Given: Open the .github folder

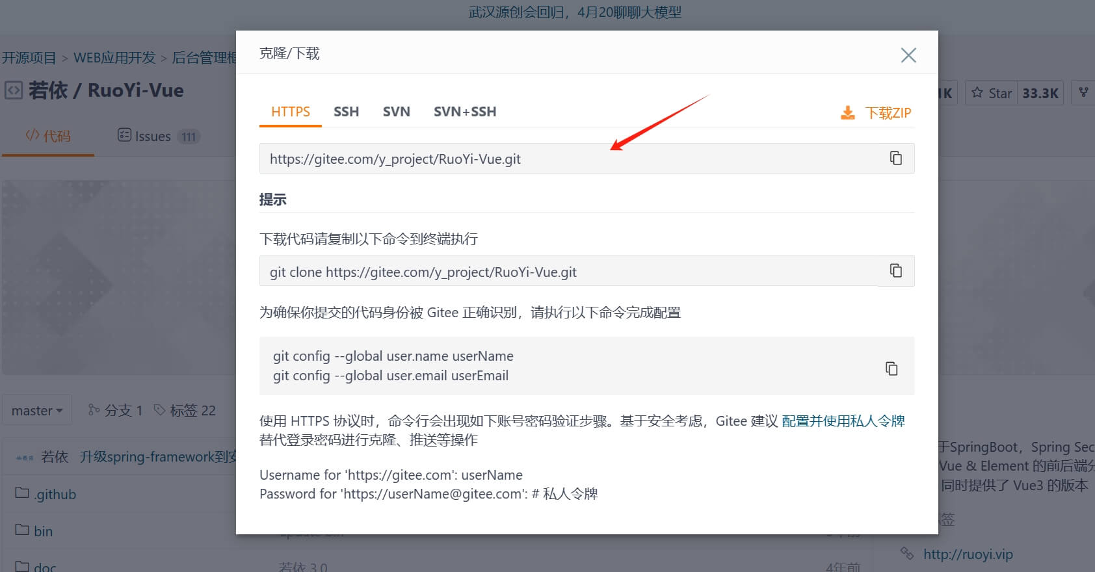Looking at the screenshot, I should [55, 494].
